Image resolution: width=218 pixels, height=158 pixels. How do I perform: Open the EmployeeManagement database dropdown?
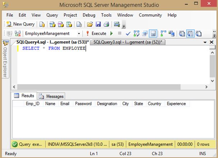pos(79,33)
